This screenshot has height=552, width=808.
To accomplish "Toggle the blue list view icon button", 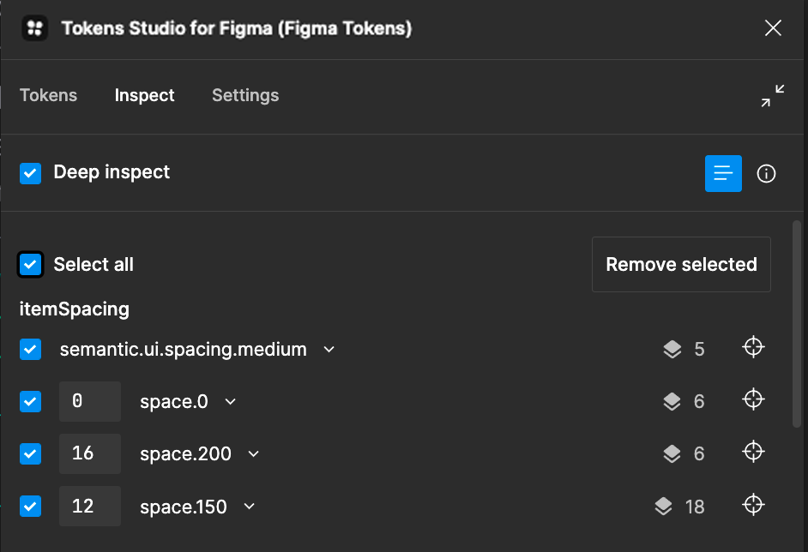I will tap(723, 173).
